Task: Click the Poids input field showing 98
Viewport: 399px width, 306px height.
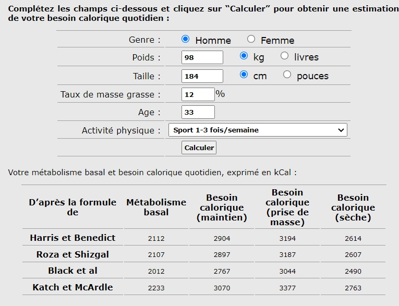Action: click(202, 57)
